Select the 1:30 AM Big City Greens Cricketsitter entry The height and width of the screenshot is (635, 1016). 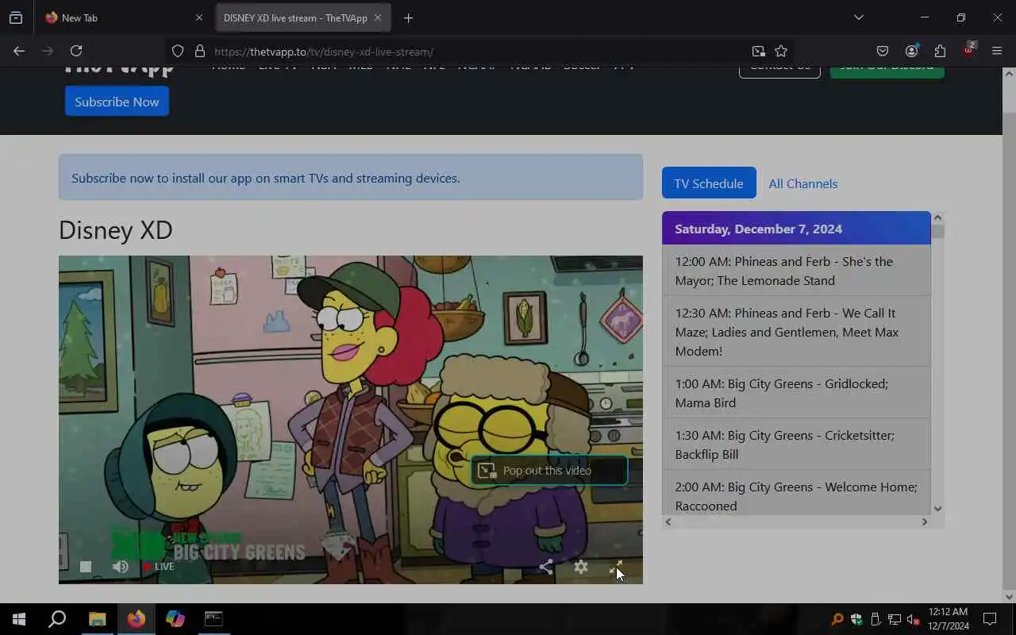pyautogui.click(x=796, y=444)
